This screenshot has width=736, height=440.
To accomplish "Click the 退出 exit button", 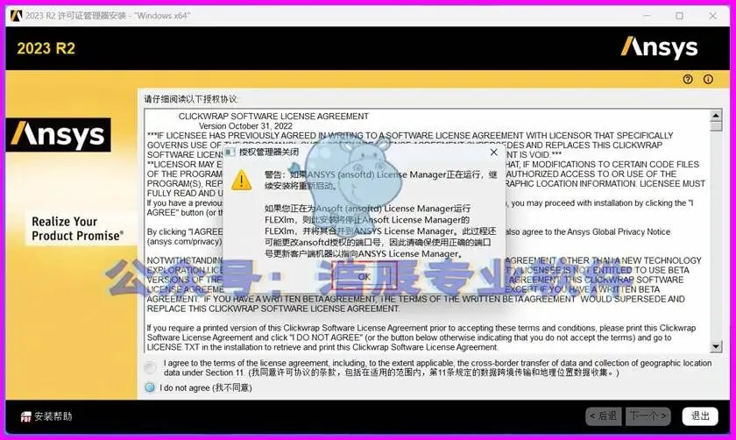I will pyautogui.click(x=700, y=416).
